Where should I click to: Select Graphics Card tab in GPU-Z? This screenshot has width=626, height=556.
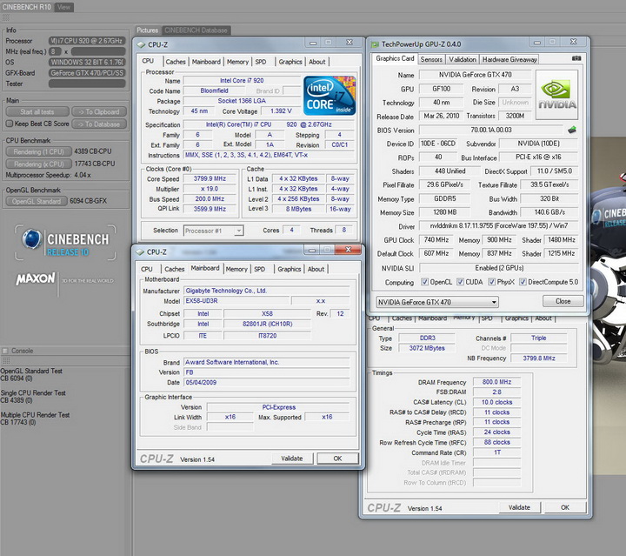click(x=395, y=58)
